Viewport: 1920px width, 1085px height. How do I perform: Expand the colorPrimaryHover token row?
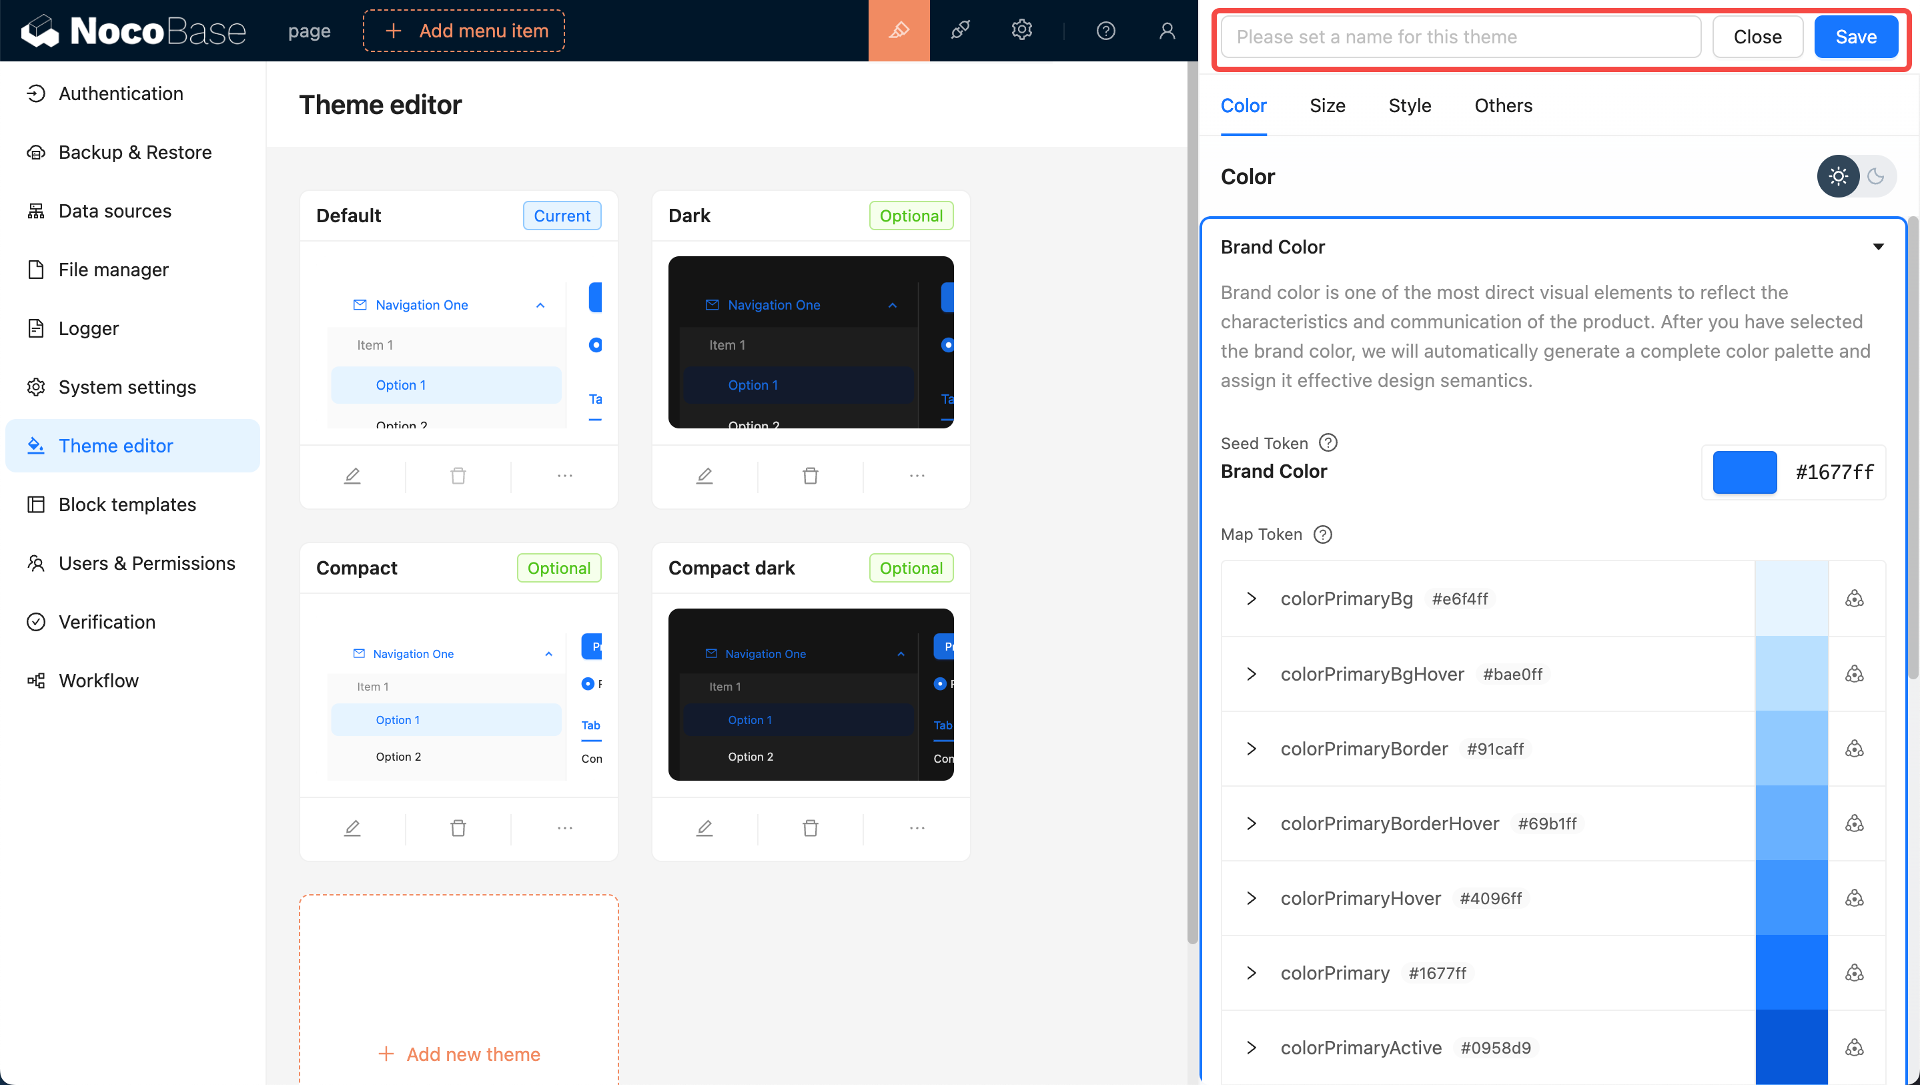[1252, 898]
